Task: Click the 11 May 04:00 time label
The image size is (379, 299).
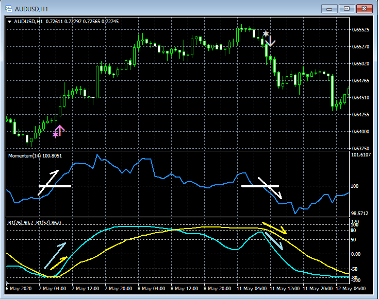Action: click(x=252, y=289)
